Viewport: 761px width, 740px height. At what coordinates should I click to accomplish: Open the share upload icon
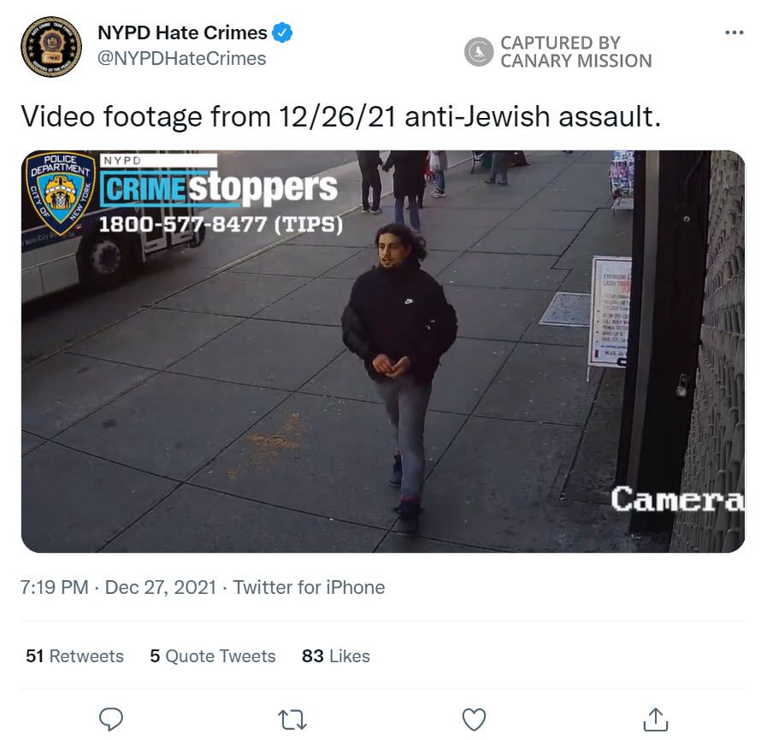coord(656,719)
